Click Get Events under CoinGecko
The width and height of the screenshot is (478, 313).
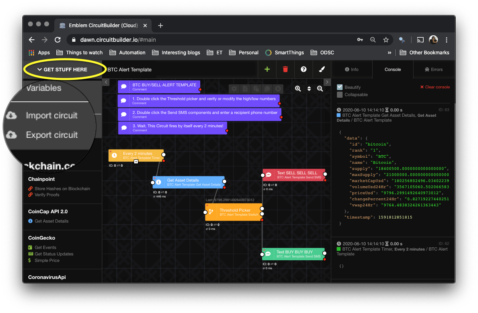pyautogui.click(x=42, y=247)
